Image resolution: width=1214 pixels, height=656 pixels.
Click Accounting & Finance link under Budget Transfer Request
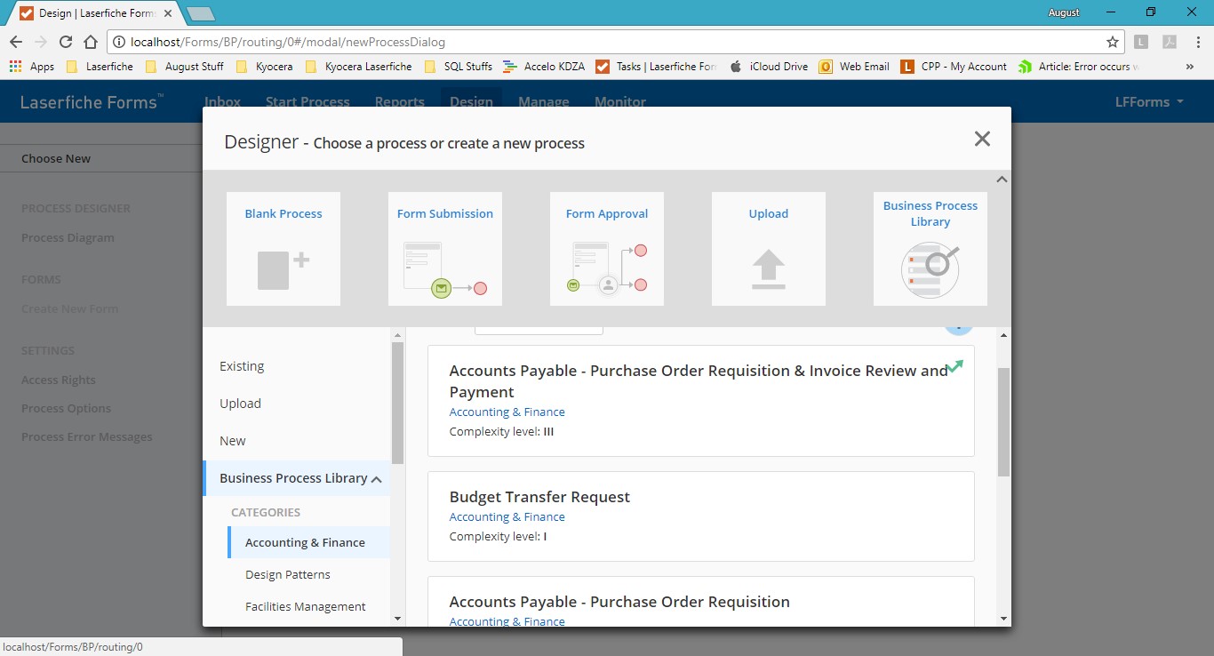click(507, 516)
